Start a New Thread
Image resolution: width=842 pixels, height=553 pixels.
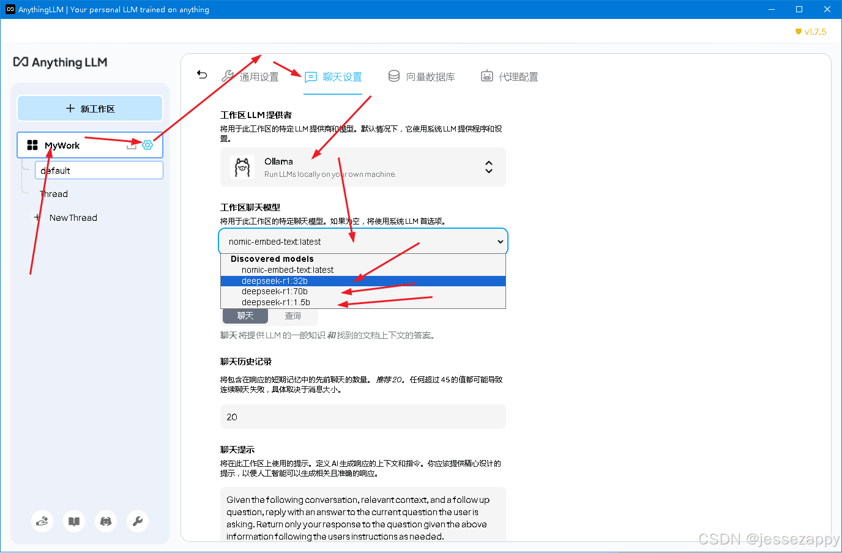pyautogui.click(x=73, y=218)
